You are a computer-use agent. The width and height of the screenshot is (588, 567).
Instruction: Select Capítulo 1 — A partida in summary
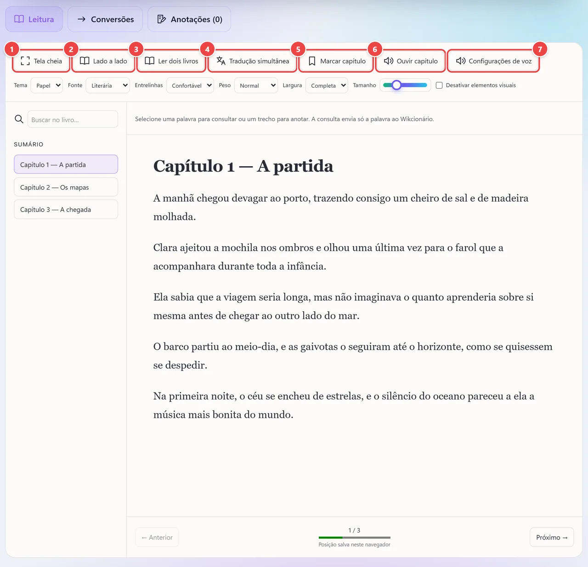point(66,164)
